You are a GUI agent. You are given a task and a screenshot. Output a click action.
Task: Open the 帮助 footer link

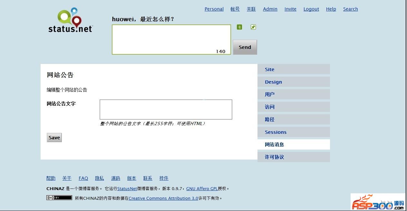pyautogui.click(x=51, y=178)
